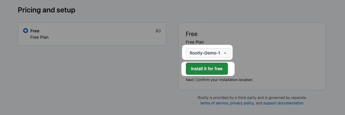345x115 pixels.
Task: Open the terms of service link
Action: 214,103
